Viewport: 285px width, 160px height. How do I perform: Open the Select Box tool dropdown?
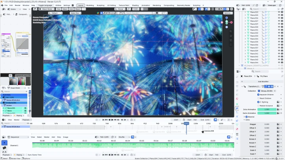click(75, 13)
